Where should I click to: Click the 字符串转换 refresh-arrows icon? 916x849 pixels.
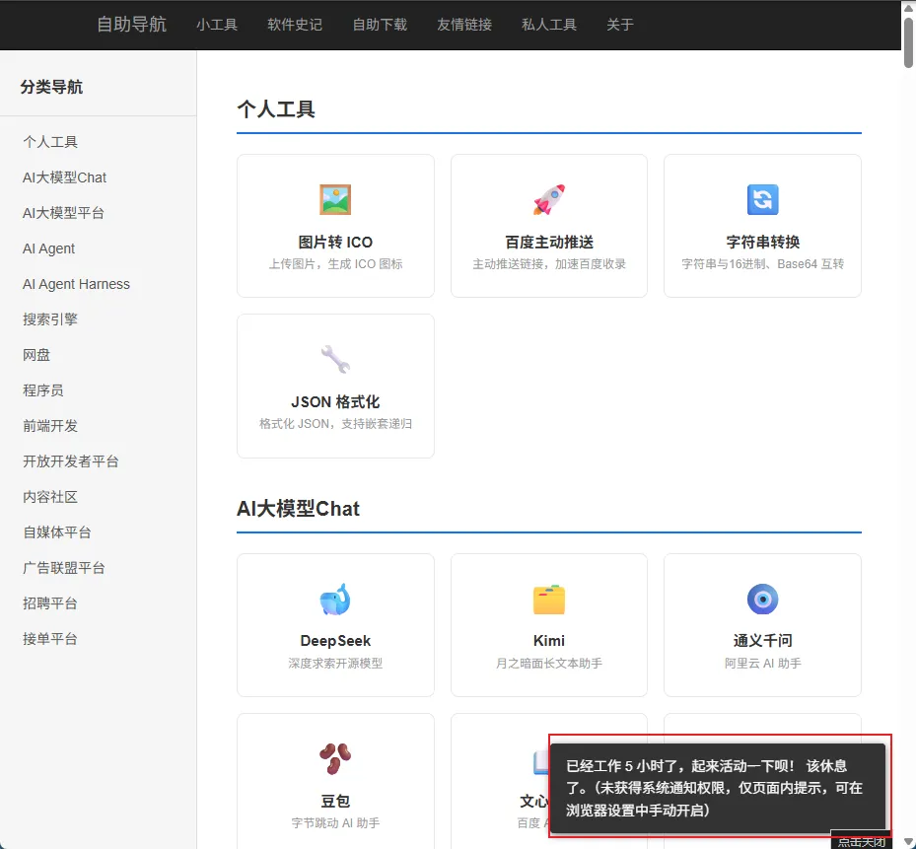(762, 199)
